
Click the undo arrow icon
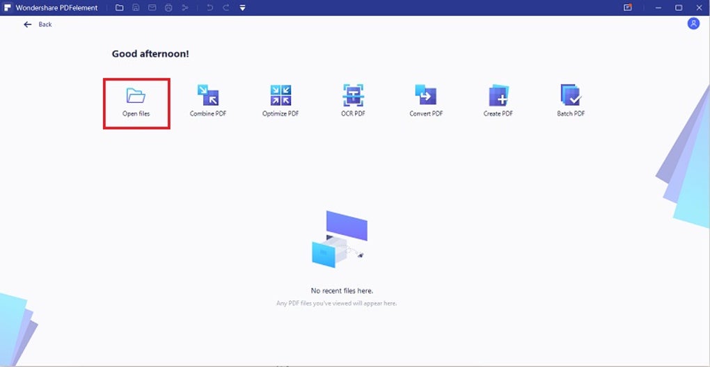coord(210,8)
